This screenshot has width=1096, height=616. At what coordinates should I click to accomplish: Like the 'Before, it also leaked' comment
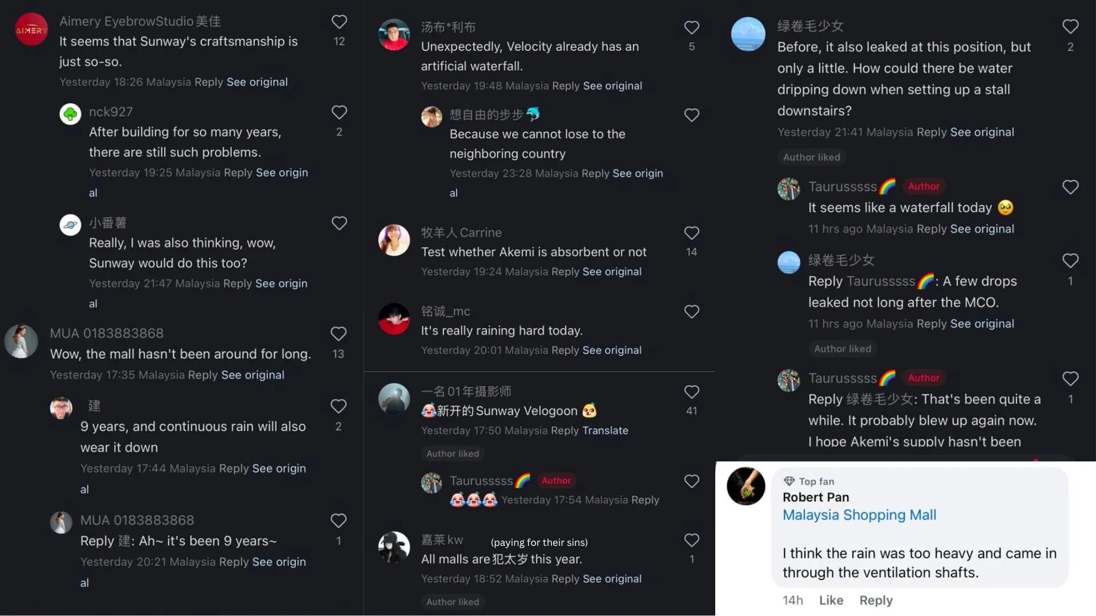click(1070, 26)
